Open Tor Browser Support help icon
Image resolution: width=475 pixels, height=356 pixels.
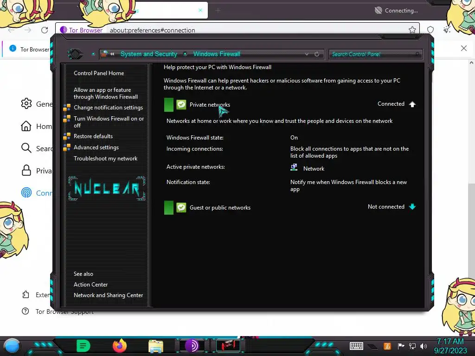coord(26,311)
